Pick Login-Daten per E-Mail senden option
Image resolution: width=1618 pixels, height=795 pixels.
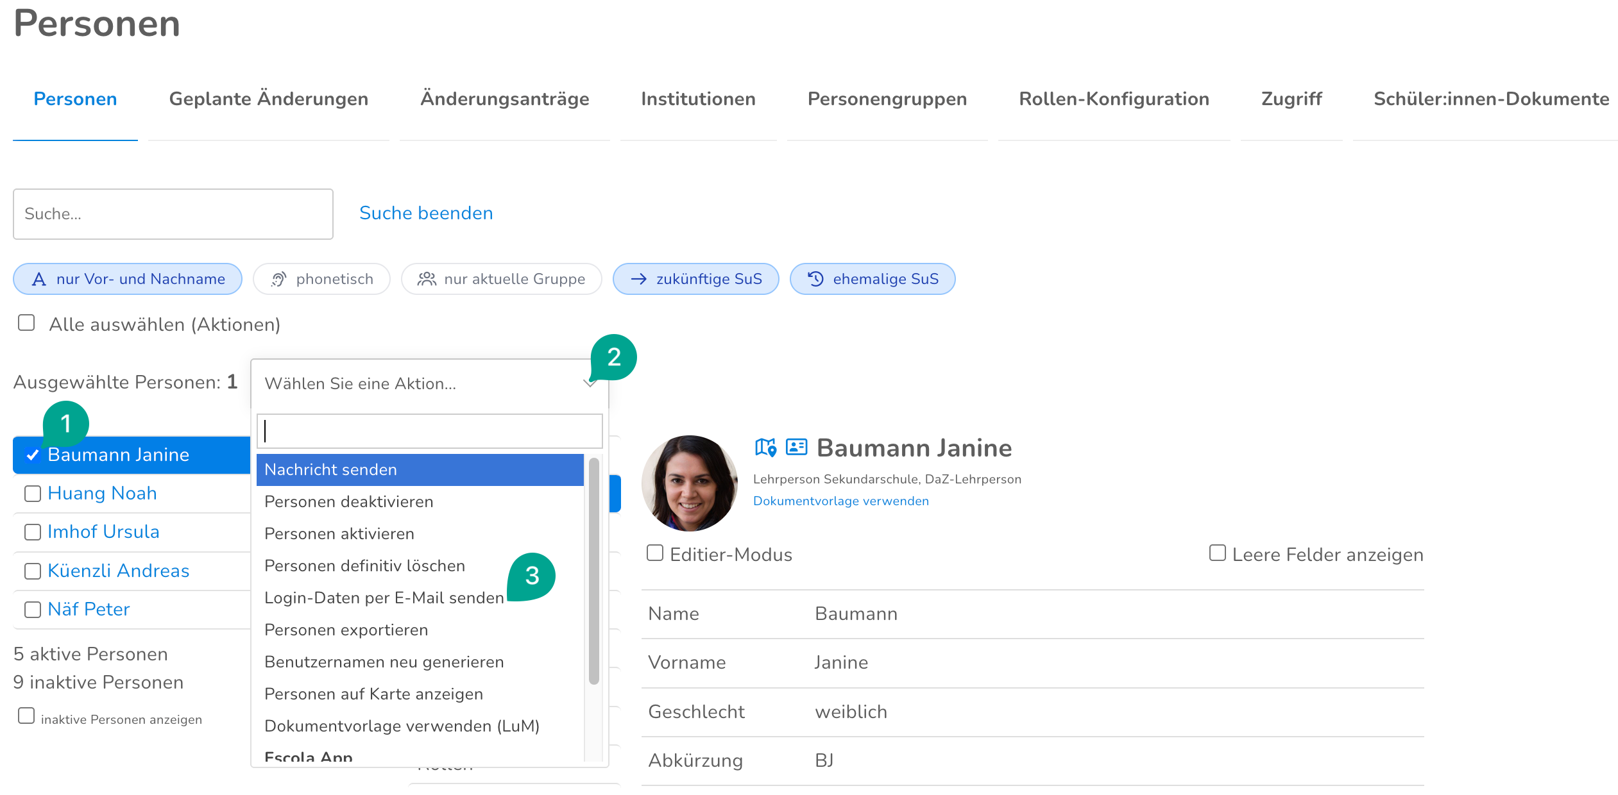tap(384, 598)
